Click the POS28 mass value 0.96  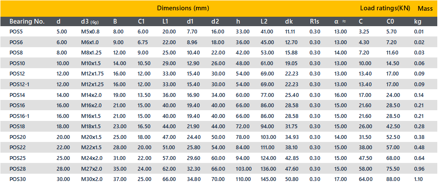point(419,169)
